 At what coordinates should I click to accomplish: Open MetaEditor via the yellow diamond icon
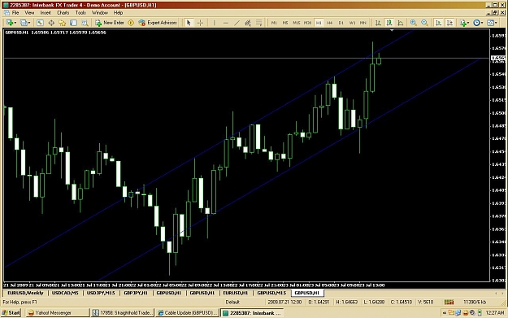[x=131, y=23]
